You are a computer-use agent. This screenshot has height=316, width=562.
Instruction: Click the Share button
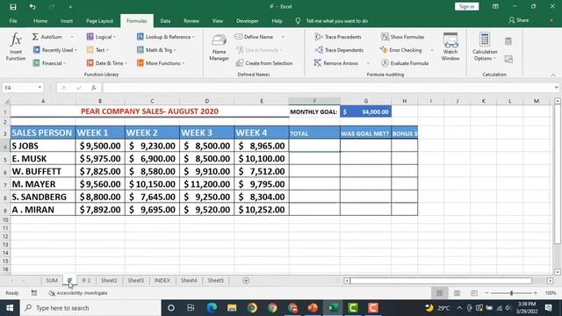pos(519,20)
